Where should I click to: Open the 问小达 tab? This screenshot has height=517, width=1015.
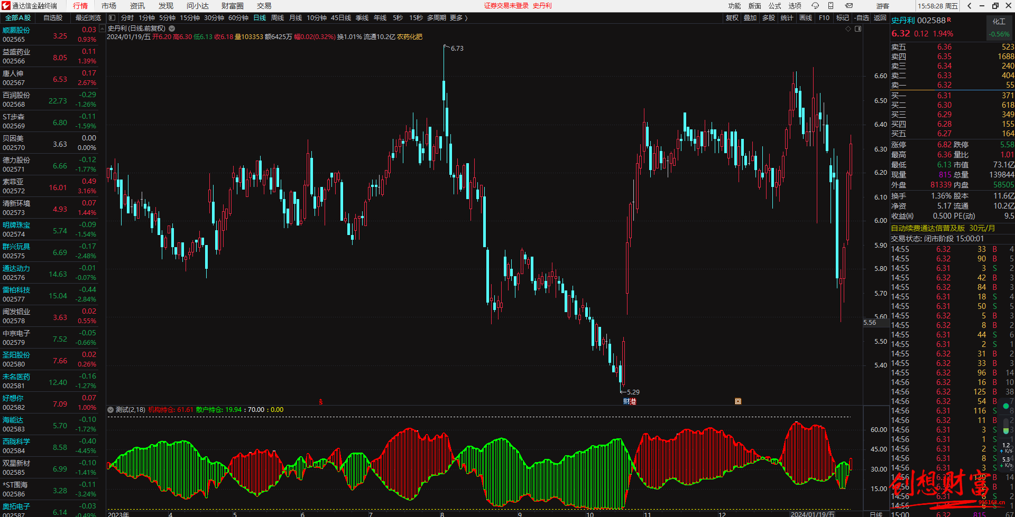point(198,6)
